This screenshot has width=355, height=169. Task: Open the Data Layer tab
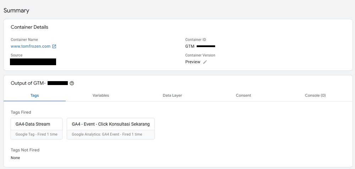[x=172, y=95]
